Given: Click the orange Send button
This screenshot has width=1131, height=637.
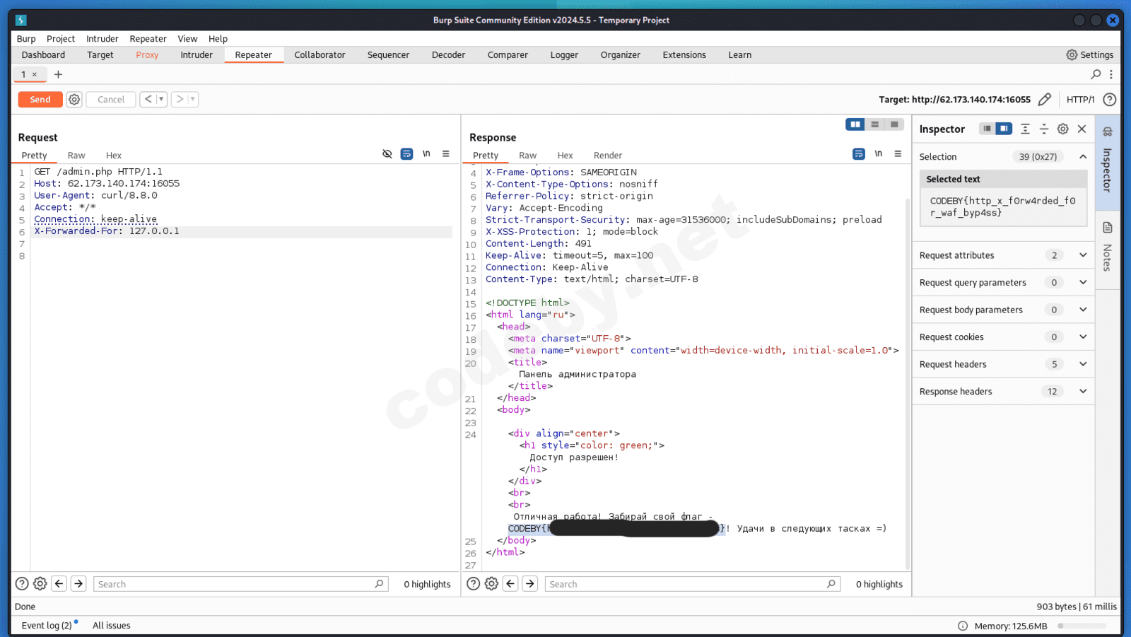Looking at the screenshot, I should pos(40,100).
